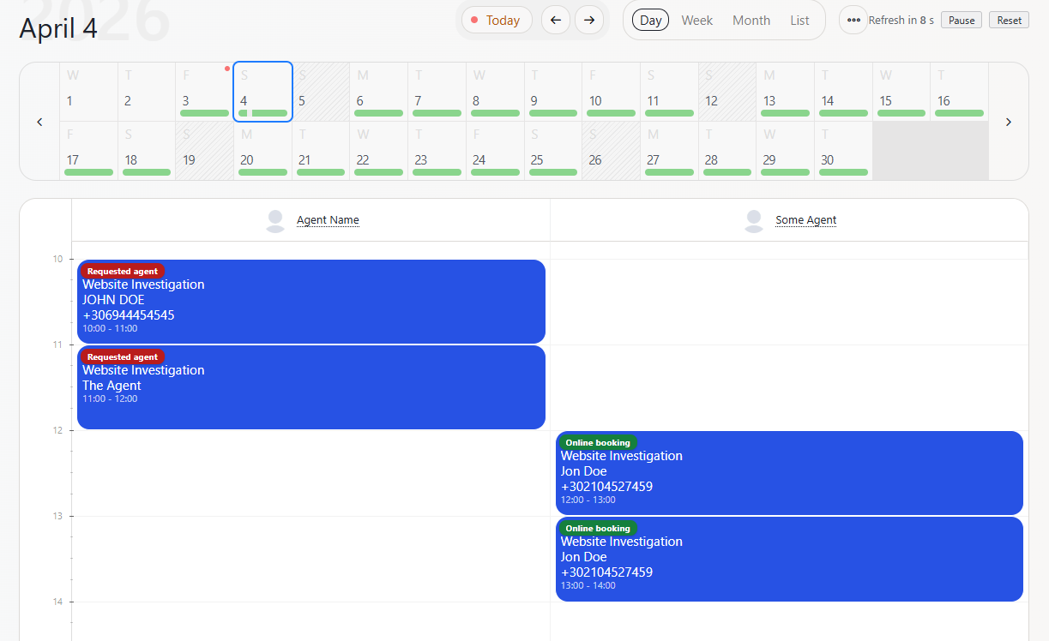This screenshot has height=641, width=1049.
Task: Open JOHN DOE 10:00 - 11:00 appointment
Action: 311,302
